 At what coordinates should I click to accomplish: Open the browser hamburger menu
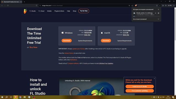174,5
